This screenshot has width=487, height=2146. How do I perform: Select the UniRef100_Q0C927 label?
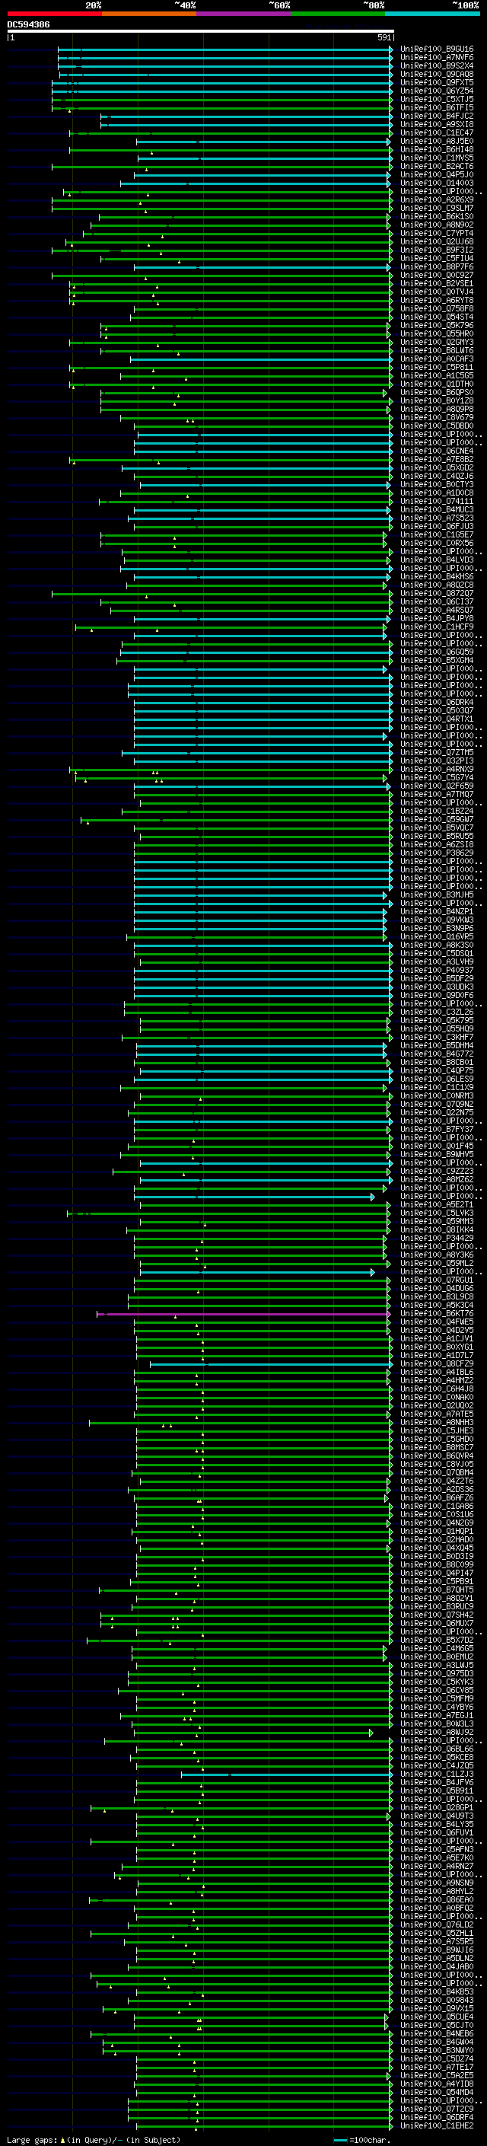[x=436, y=275]
